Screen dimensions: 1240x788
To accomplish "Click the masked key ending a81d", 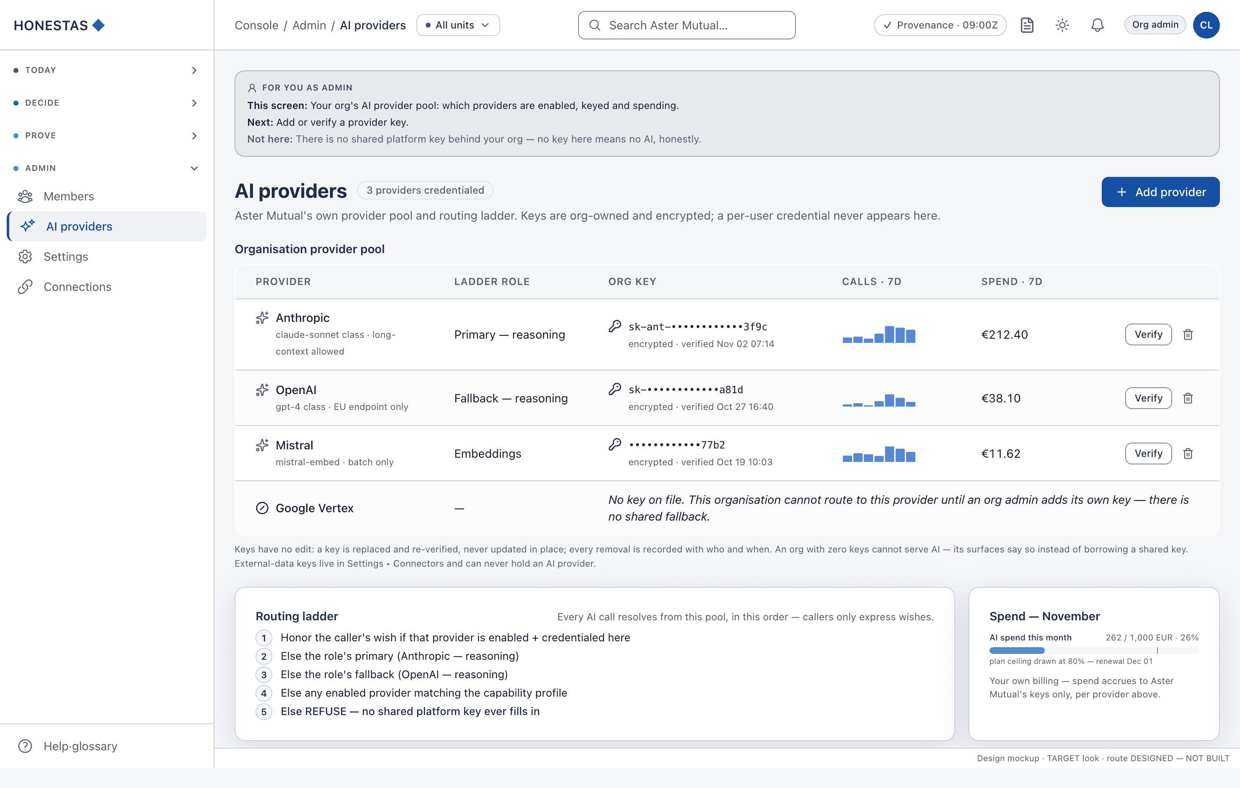I will click(685, 390).
